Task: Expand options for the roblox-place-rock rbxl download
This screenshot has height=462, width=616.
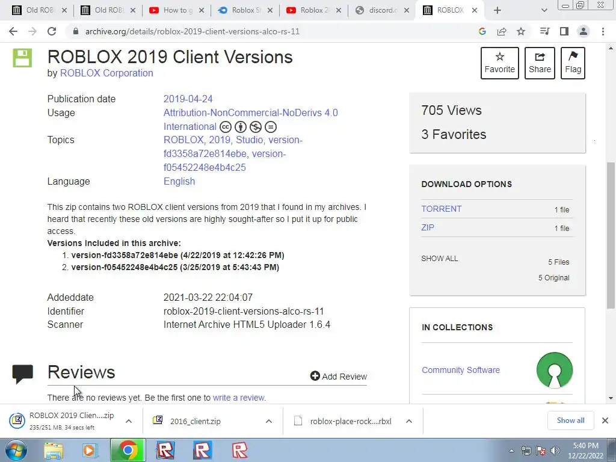Action: click(409, 421)
